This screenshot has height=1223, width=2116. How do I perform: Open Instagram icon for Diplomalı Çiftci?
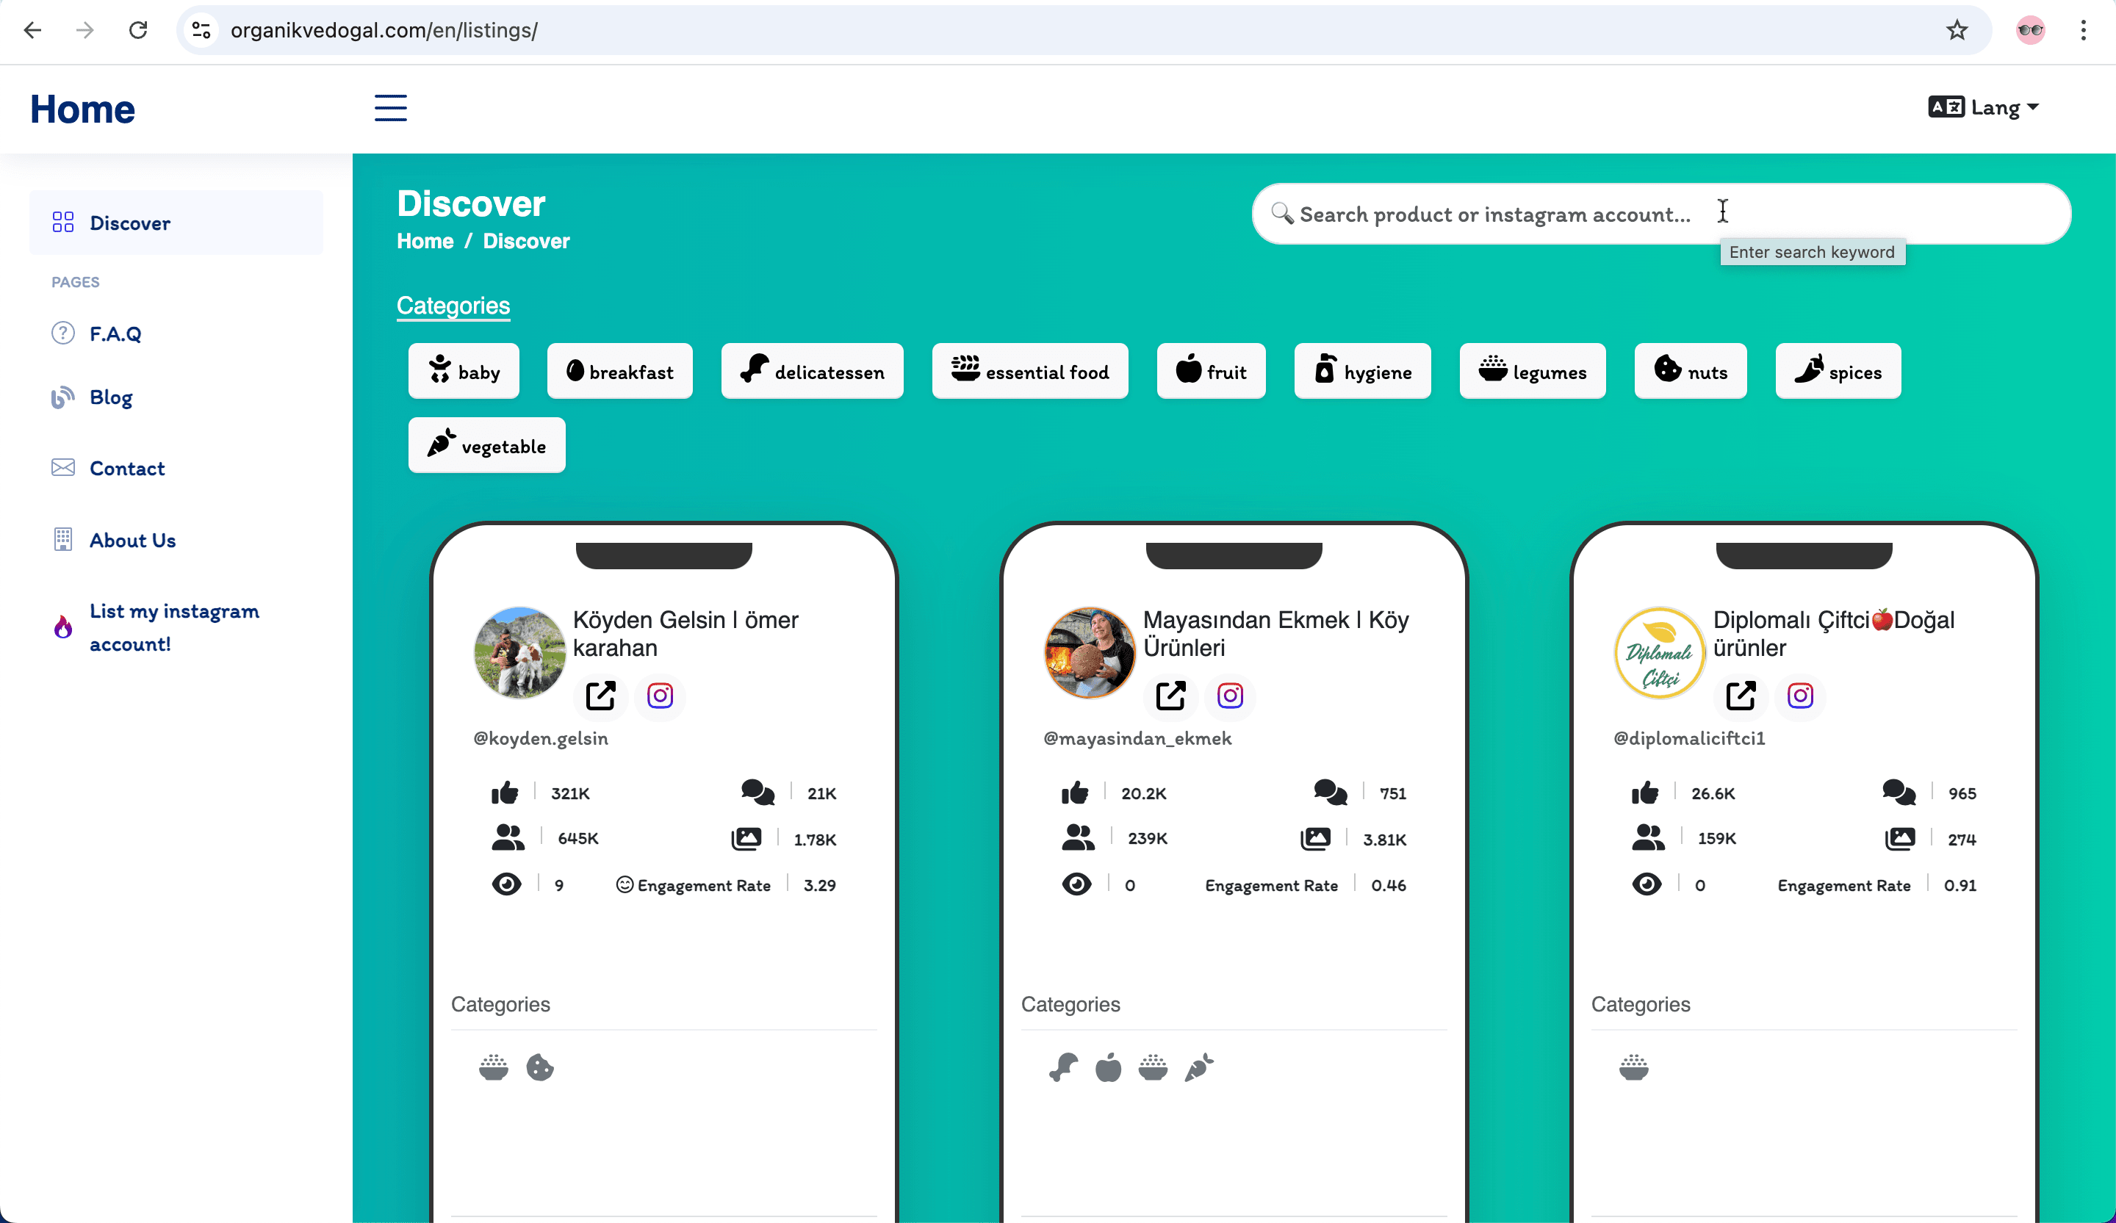pos(1800,695)
